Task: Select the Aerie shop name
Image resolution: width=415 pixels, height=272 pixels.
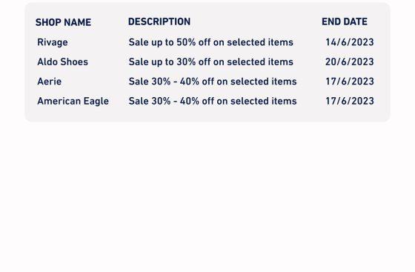Action: pos(49,82)
